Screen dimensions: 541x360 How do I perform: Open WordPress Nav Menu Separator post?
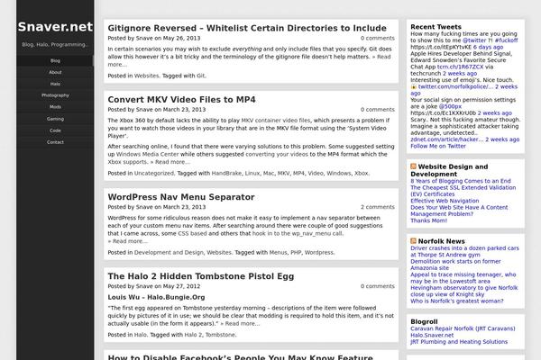coord(181,197)
